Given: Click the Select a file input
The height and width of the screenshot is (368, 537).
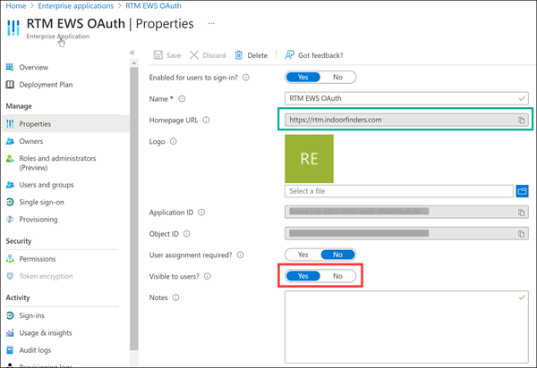Looking at the screenshot, I should (399, 191).
